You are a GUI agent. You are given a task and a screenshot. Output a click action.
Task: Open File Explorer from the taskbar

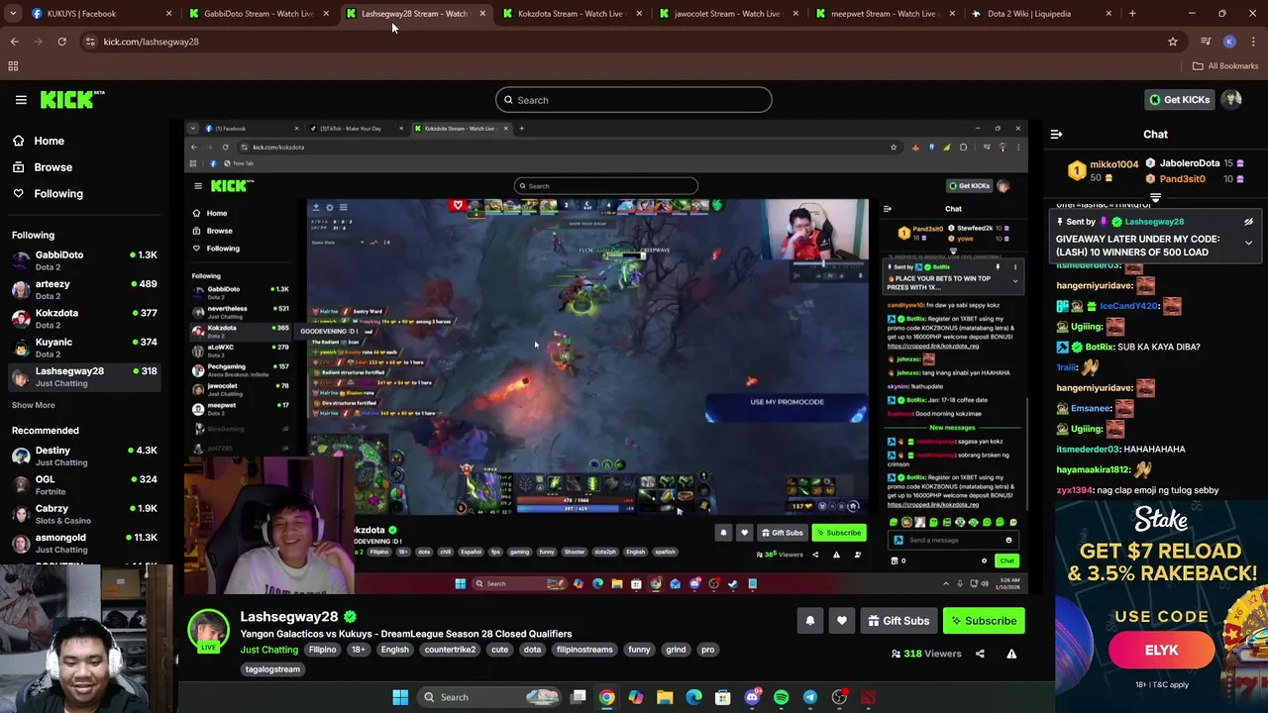(x=665, y=697)
